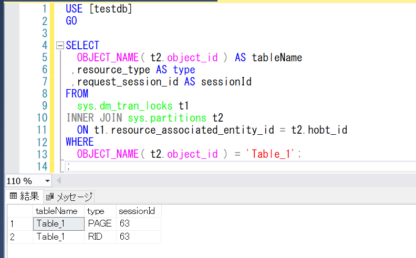
Task: Place cursor on the GO keyword
Action: [71, 21]
